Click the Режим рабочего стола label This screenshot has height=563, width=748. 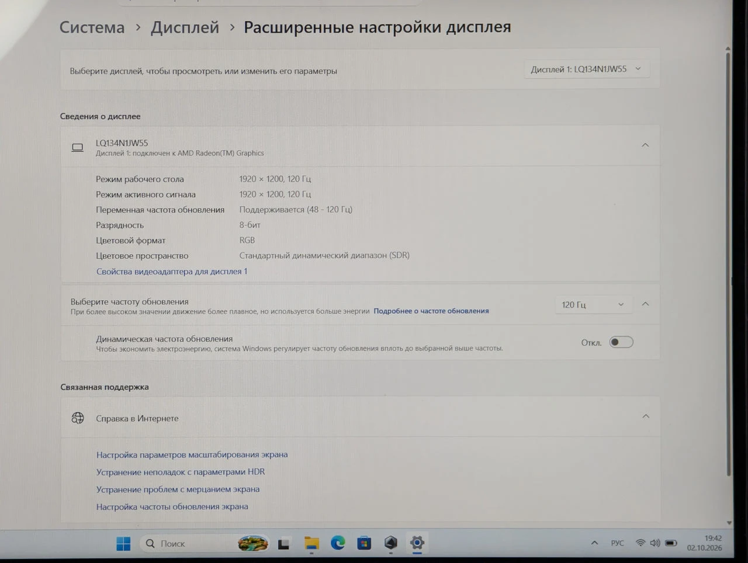(x=140, y=179)
